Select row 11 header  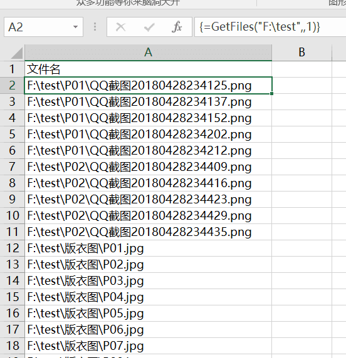13,232
